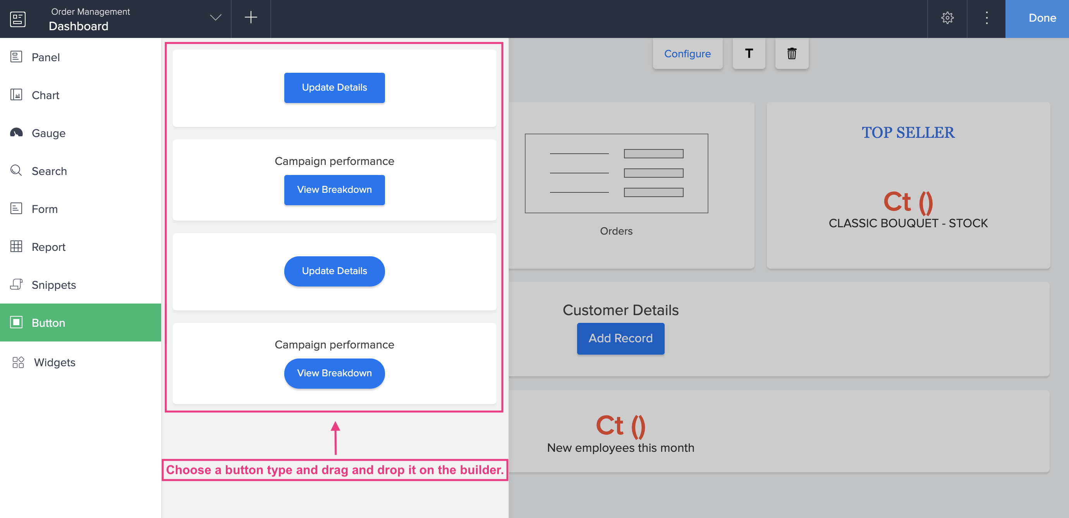The width and height of the screenshot is (1069, 518).
Task: Open the Search component option
Action: [x=50, y=171]
